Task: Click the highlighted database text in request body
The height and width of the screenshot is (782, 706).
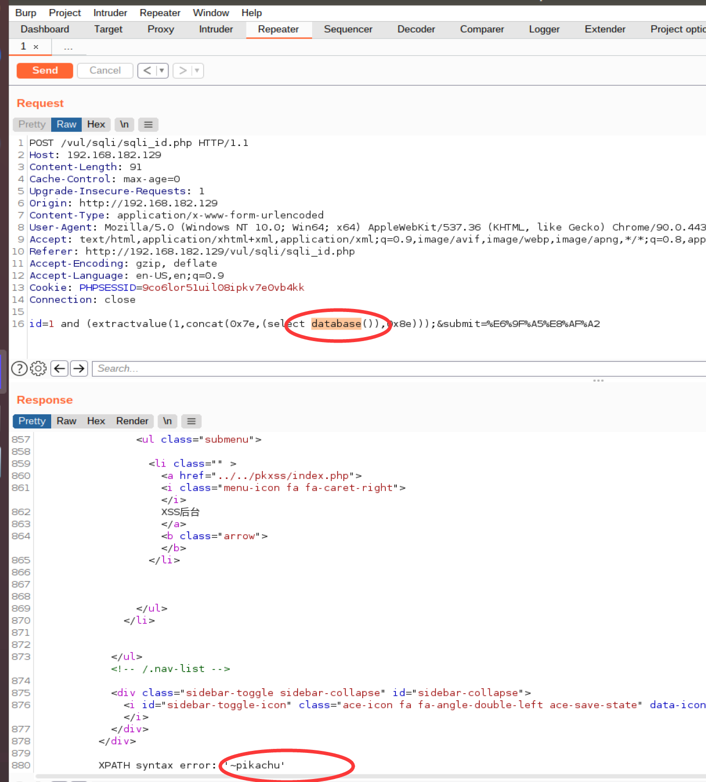Action: coord(336,324)
